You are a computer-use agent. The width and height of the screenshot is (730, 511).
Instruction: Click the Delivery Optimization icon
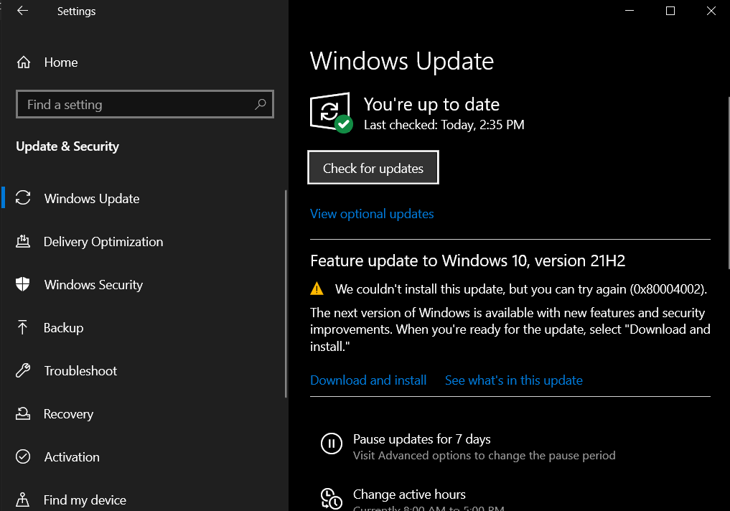(23, 241)
